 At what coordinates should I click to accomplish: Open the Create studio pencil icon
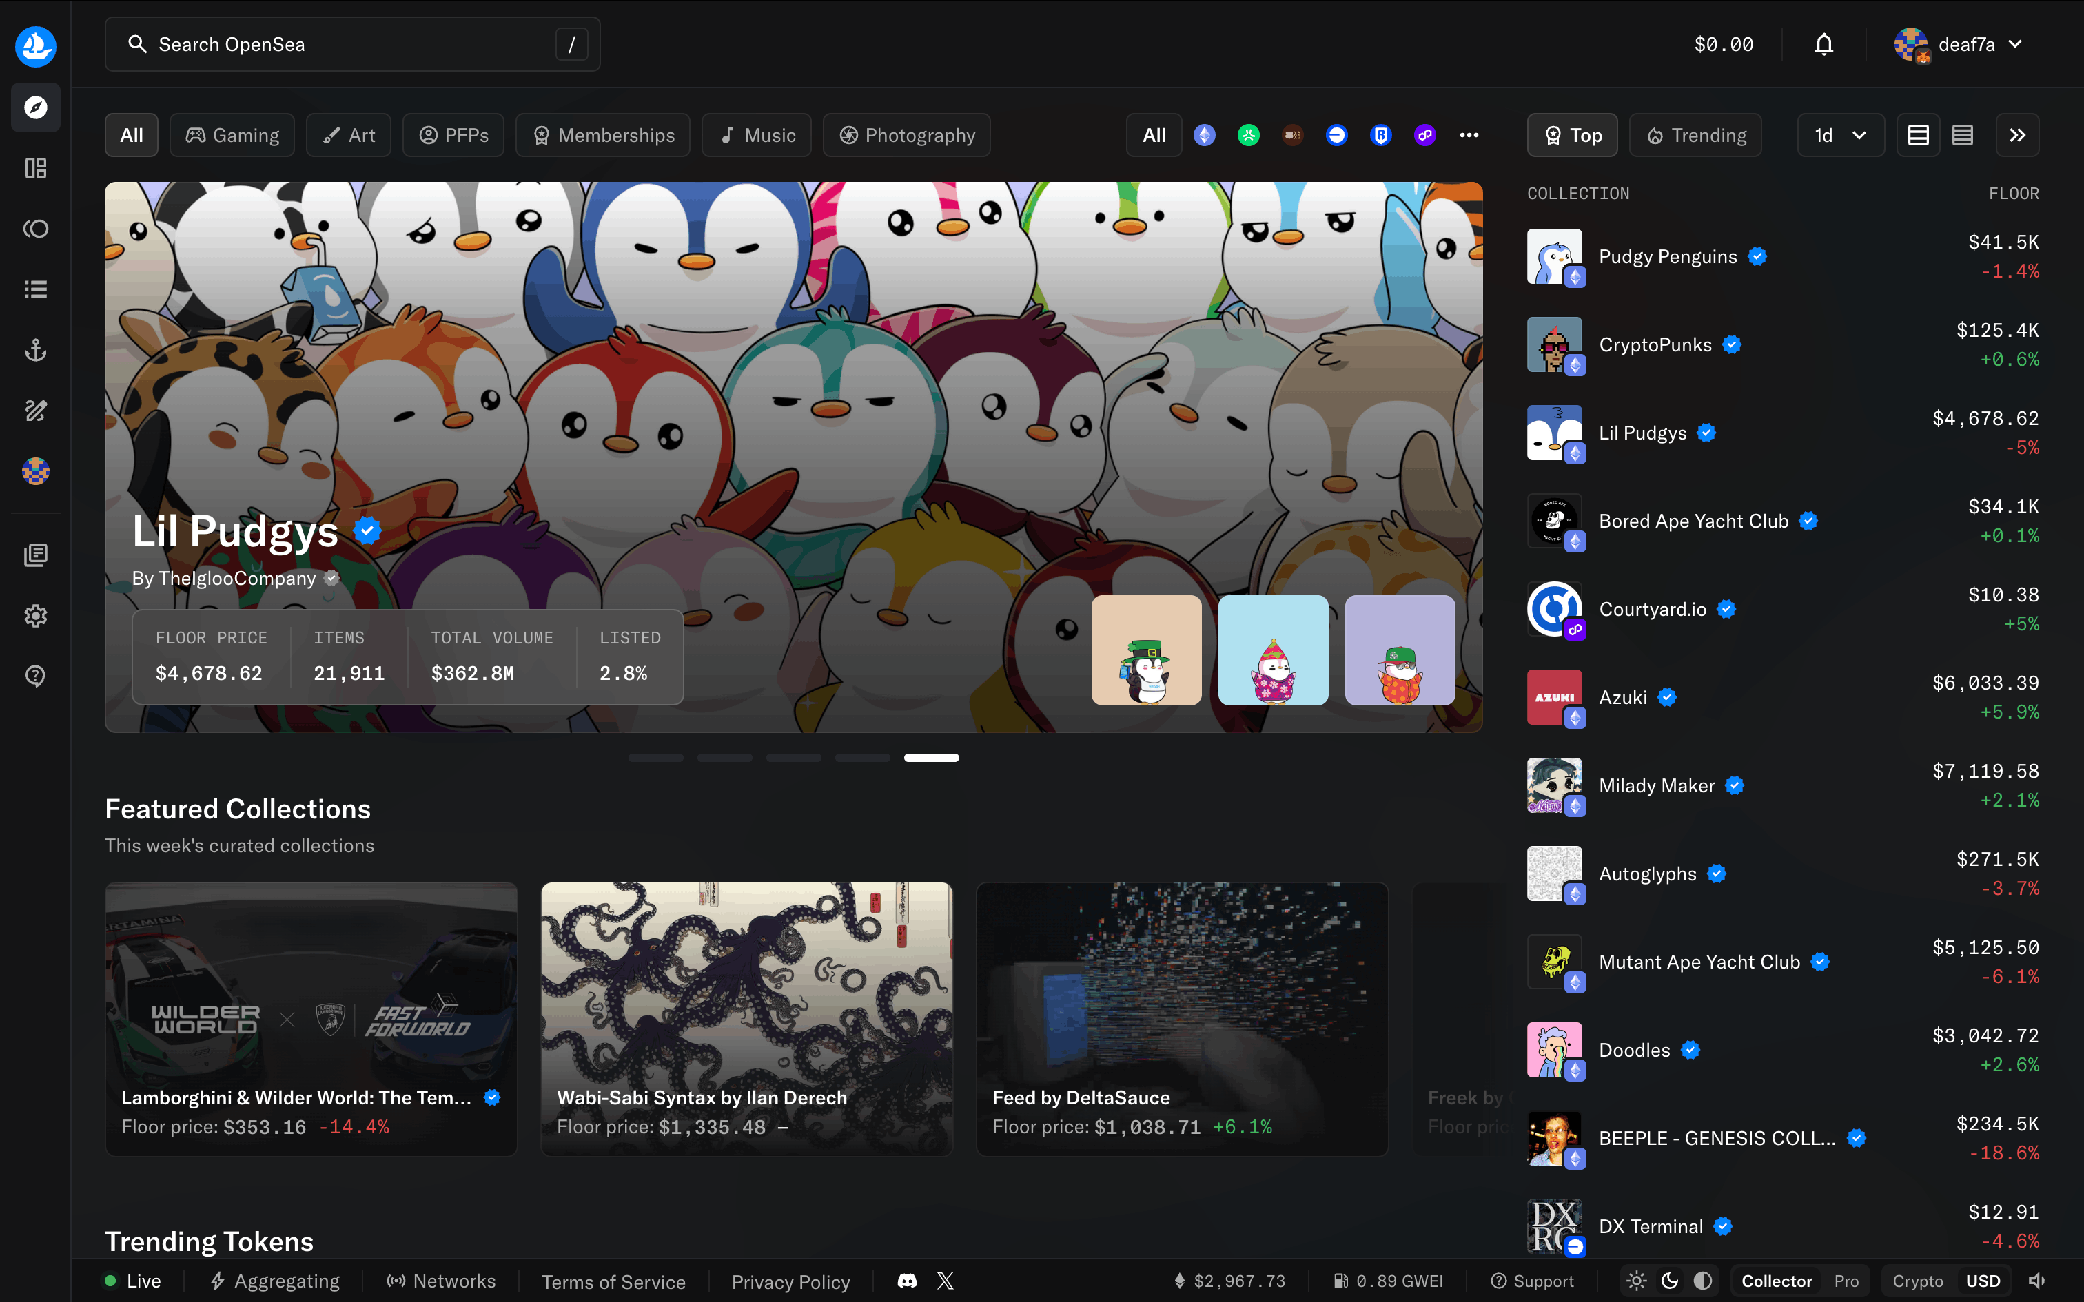pos(35,411)
